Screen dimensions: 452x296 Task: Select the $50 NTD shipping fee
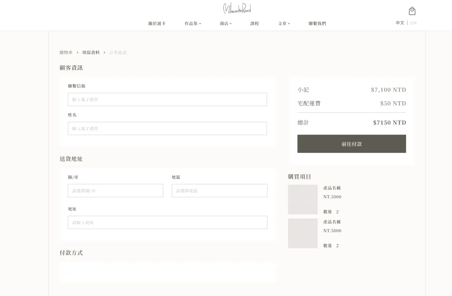coord(393,103)
